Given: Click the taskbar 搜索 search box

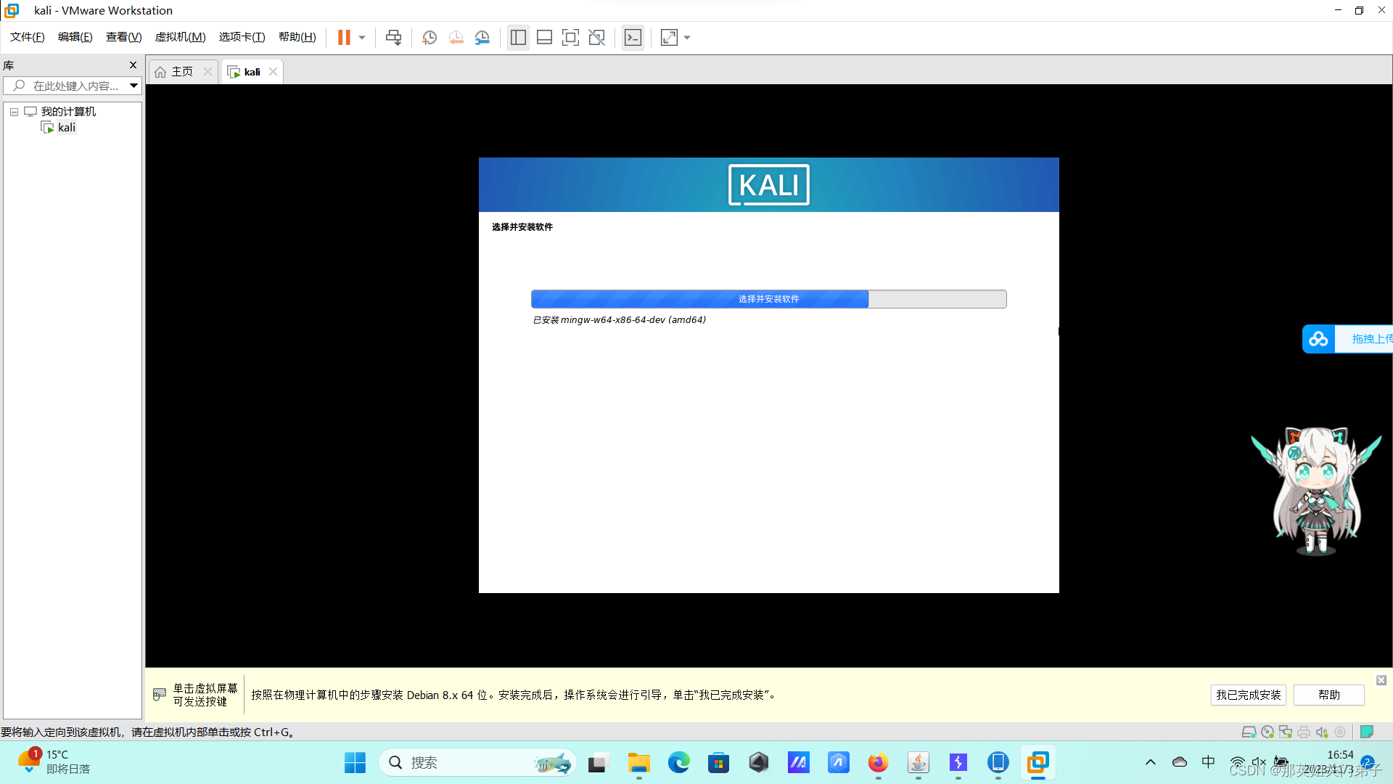Looking at the screenshot, I should coord(477,762).
